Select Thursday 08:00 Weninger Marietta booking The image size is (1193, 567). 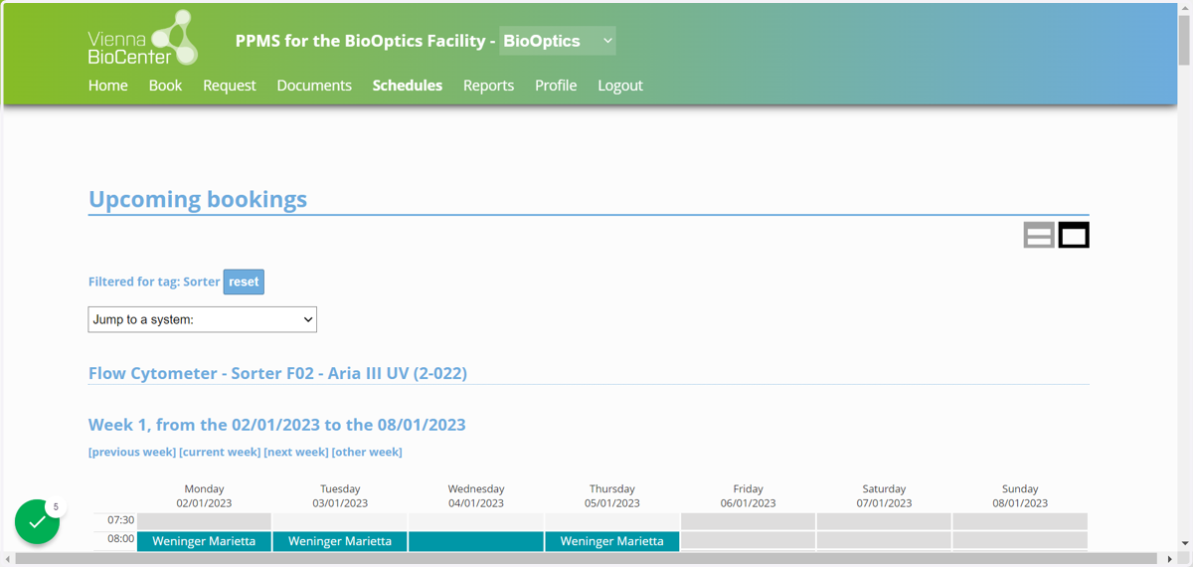point(612,541)
